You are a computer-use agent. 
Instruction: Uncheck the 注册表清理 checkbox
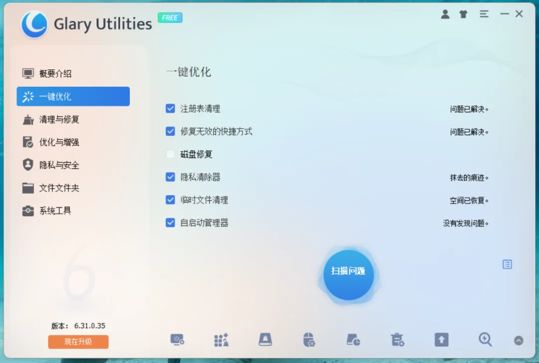pos(170,109)
